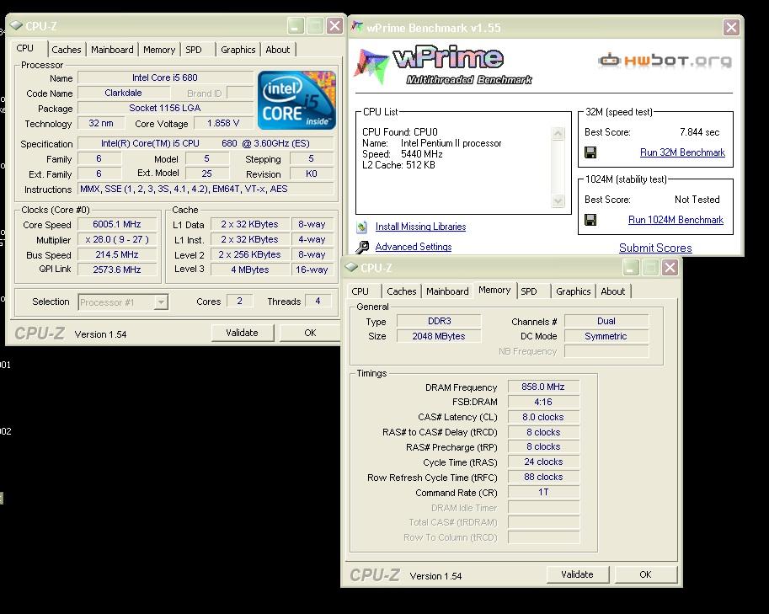Viewport: 769px width, 614px height.
Task: Open Memory tab in top CPU-Z window
Action: click(159, 50)
